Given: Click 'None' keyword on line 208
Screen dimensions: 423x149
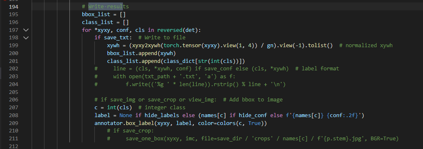Looking at the screenshot, I should [x=126, y=115].
